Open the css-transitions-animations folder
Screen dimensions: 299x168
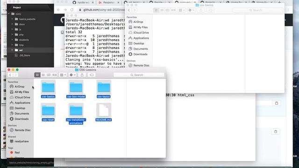pos(76,114)
